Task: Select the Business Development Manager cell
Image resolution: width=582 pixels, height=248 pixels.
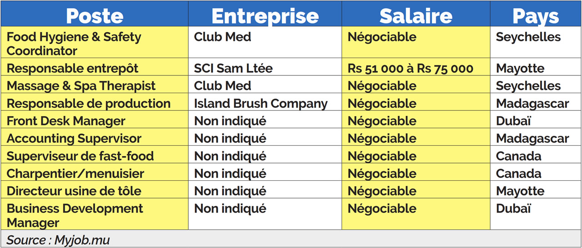Action: 75,215
